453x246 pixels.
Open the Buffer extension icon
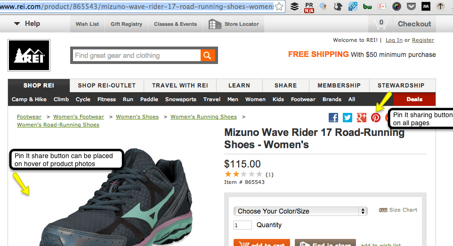click(294, 7)
